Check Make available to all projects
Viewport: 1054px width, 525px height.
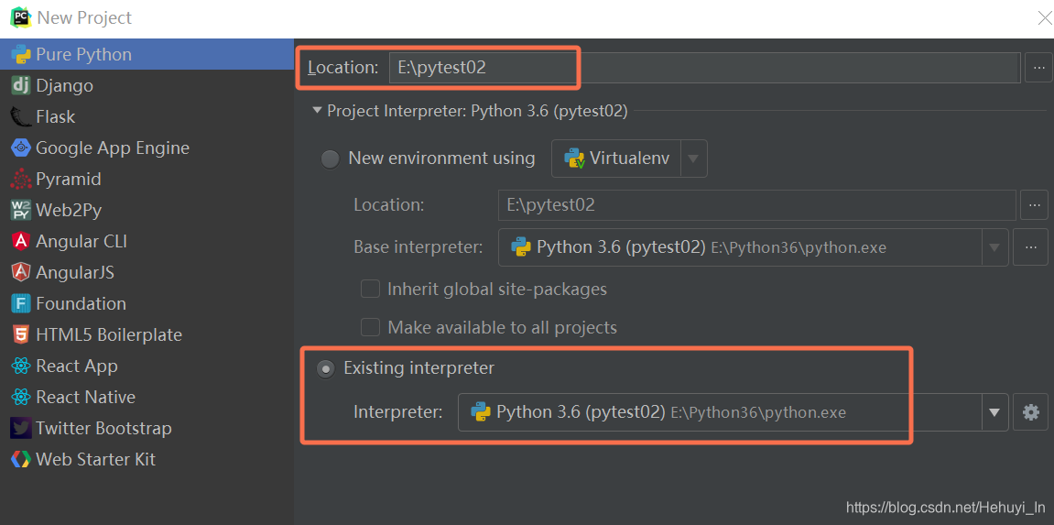(x=370, y=327)
